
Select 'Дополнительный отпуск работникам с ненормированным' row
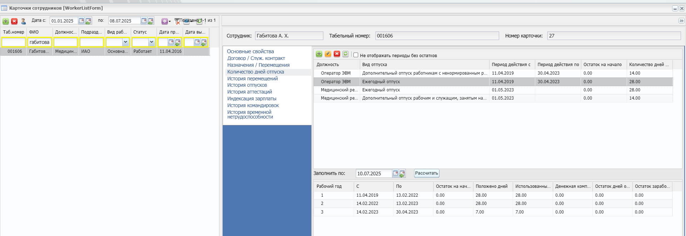493,73
